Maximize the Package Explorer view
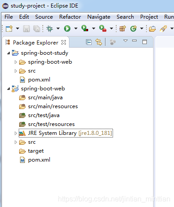Viewport: 174px width, 207px height. (x=145, y=42)
